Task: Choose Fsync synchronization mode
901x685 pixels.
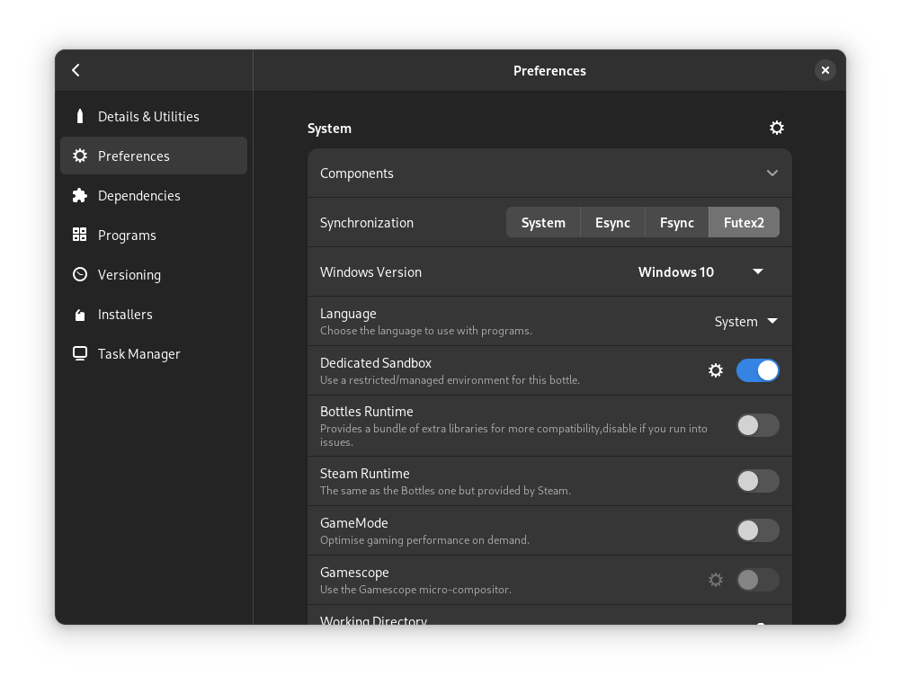Action: (676, 223)
